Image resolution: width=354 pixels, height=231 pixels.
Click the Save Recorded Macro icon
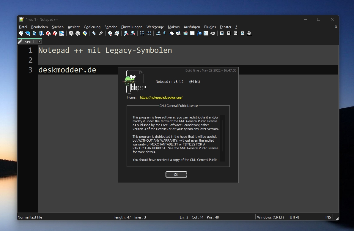click(x=249, y=33)
